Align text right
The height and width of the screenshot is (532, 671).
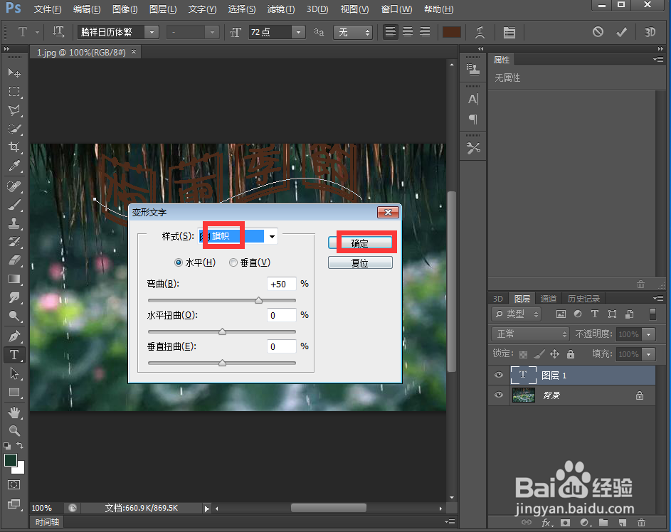pyautogui.click(x=425, y=31)
